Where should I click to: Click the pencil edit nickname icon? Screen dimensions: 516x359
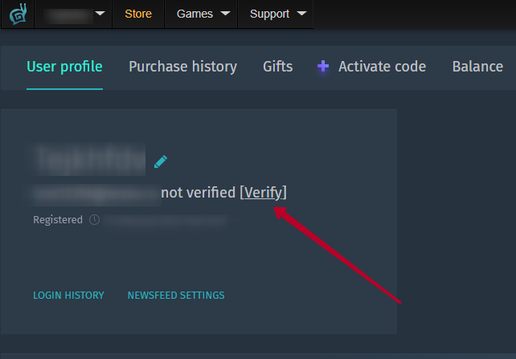click(161, 161)
